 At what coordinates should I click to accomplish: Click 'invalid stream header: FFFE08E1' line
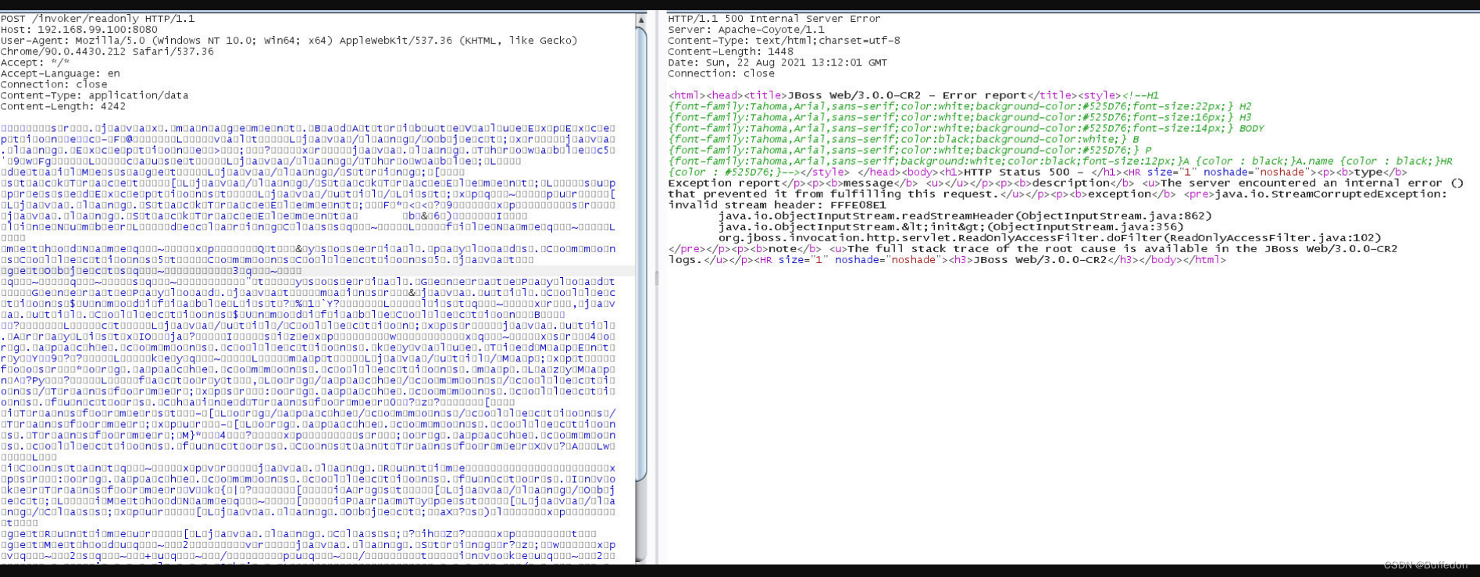777,205
